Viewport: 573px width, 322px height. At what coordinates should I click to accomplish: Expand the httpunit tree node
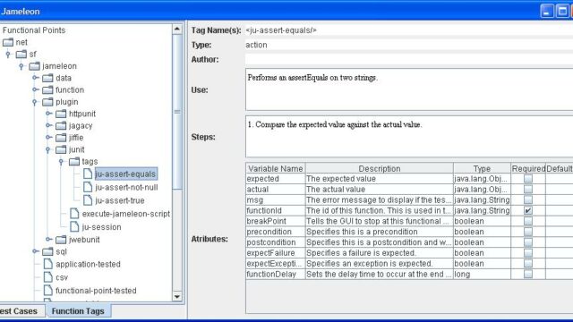click(48, 114)
